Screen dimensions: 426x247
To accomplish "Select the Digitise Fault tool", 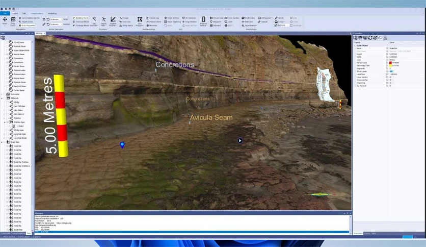I will (x=103, y=21).
